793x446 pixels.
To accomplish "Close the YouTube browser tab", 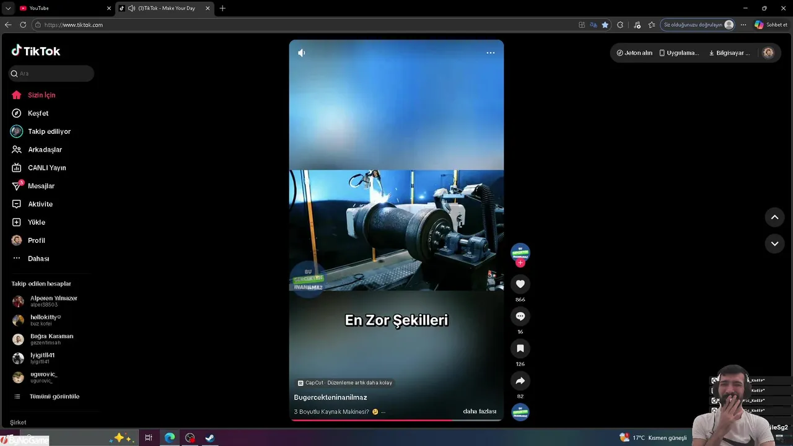I will (109, 8).
